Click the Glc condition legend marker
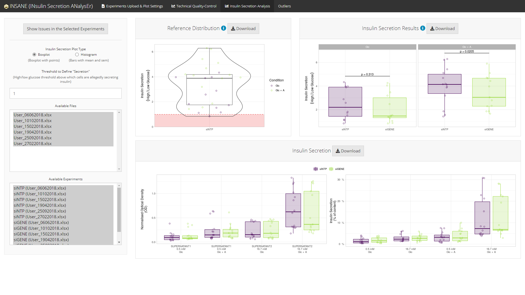 [x=272, y=86]
